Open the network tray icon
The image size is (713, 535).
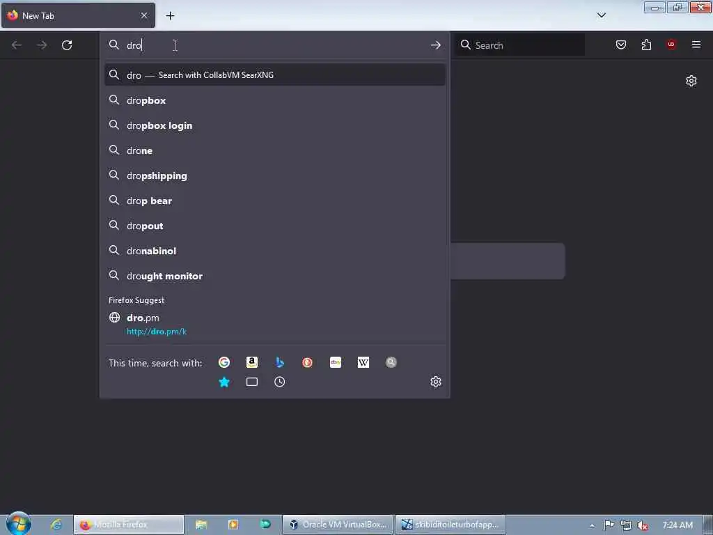pos(626,525)
